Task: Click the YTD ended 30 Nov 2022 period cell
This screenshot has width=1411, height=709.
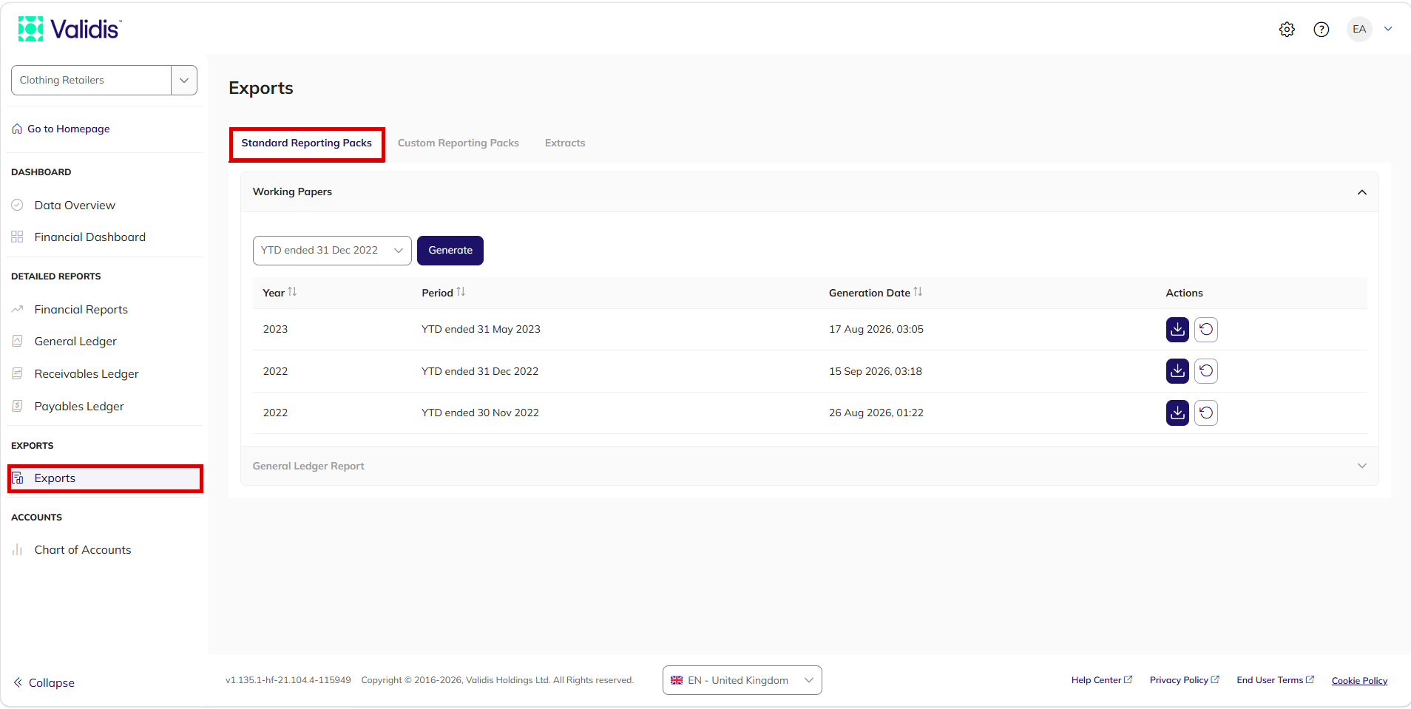Action: coord(480,413)
